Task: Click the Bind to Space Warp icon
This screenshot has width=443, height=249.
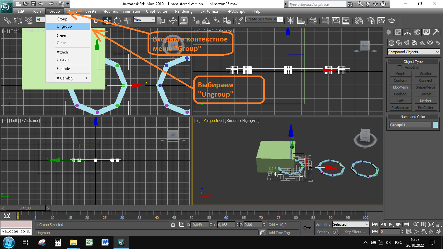Action: tap(29, 21)
